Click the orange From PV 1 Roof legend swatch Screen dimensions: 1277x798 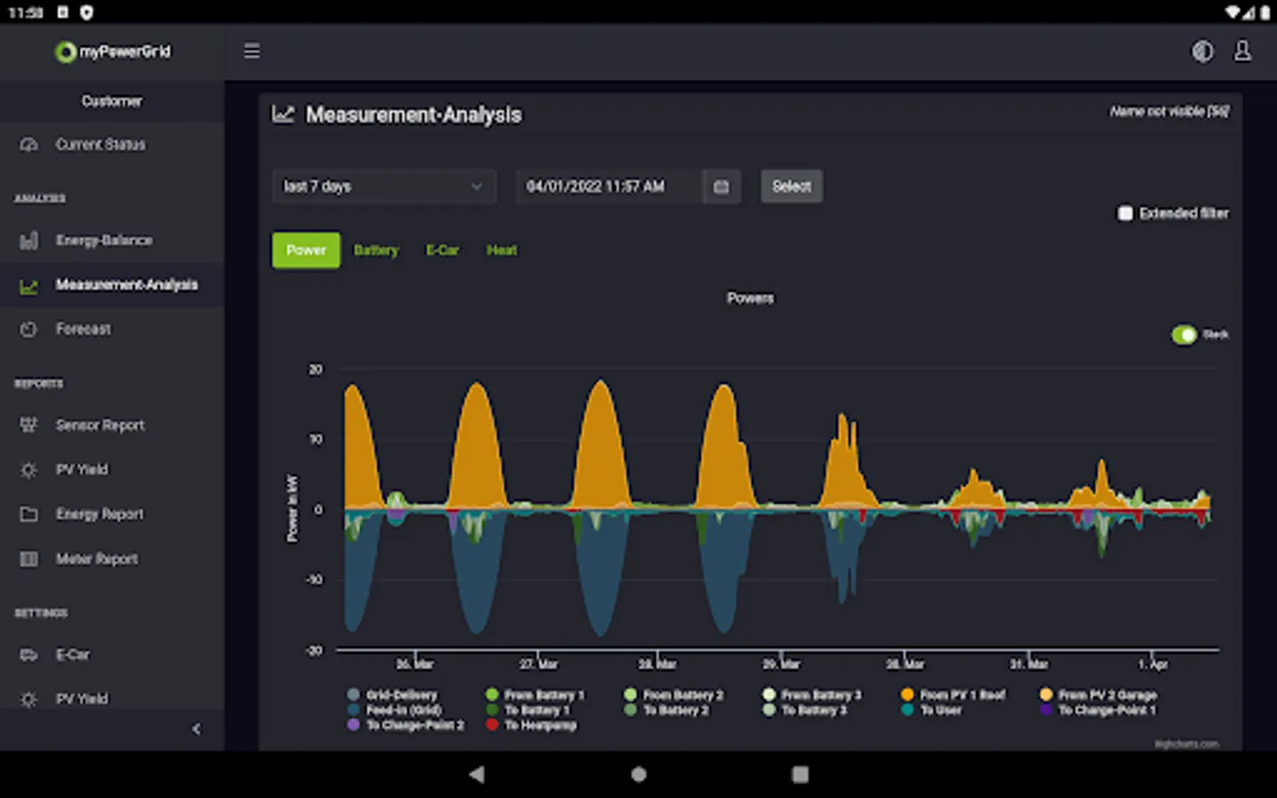[907, 695]
